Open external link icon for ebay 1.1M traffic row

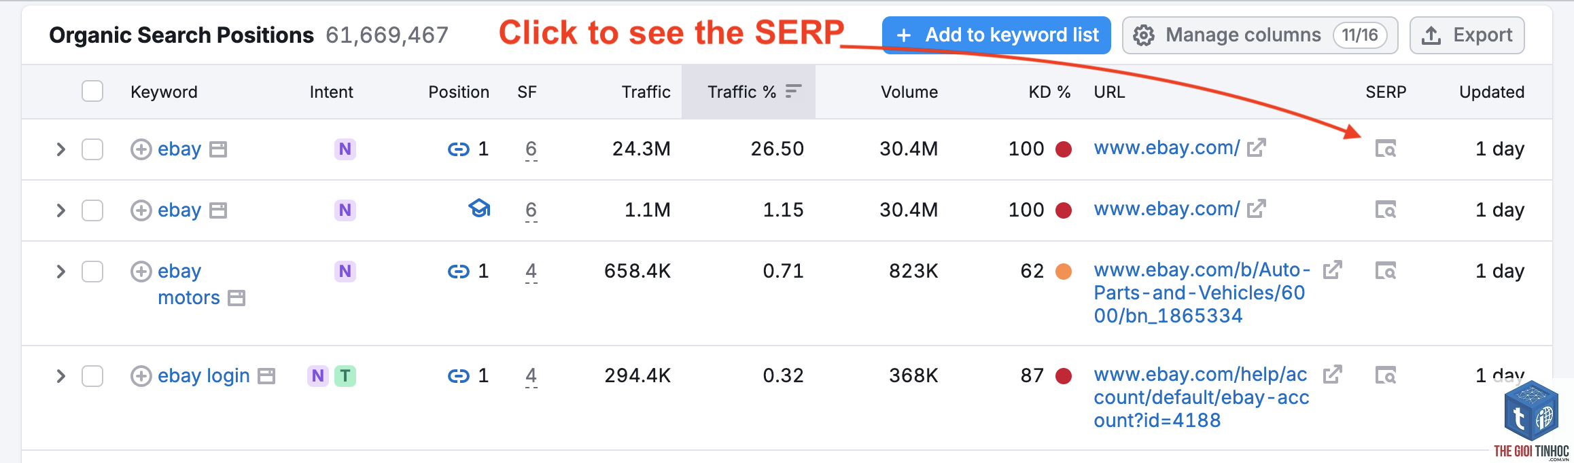[1257, 208]
